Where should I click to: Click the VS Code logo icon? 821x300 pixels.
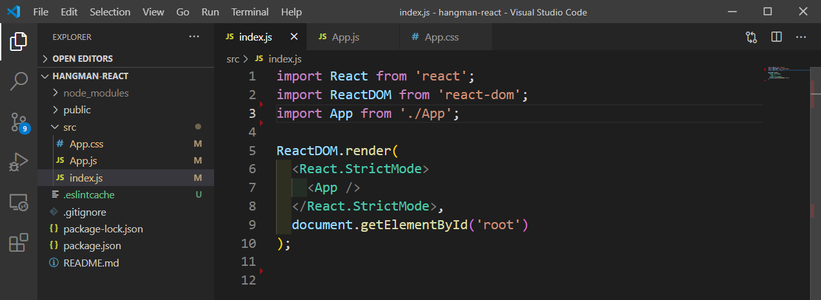coord(14,12)
